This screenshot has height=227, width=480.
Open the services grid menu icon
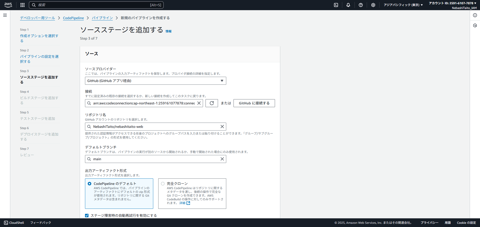[x=22, y=5]
